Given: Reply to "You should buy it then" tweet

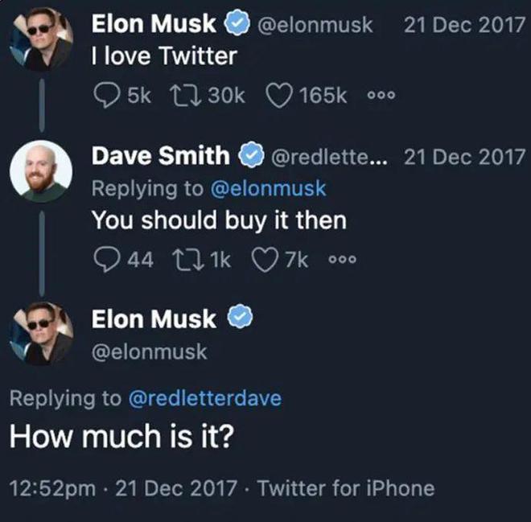Looking at the screenshot, I should tap(106, 259).
